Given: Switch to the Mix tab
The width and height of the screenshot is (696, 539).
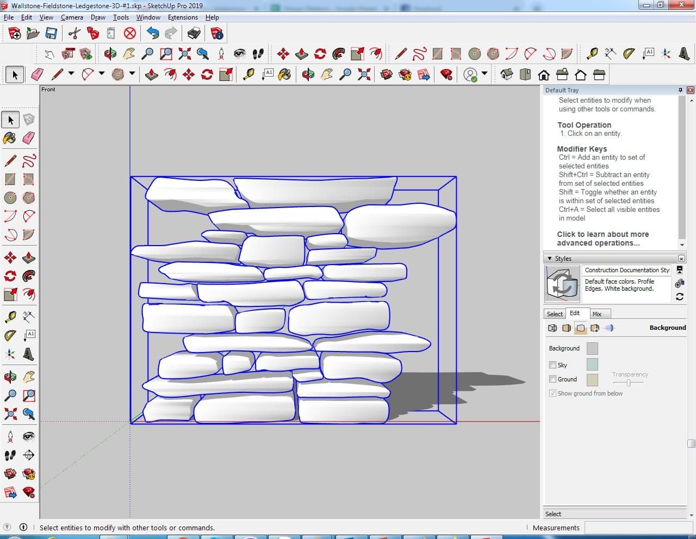Looking at the screenshot, I should point(597,314).
